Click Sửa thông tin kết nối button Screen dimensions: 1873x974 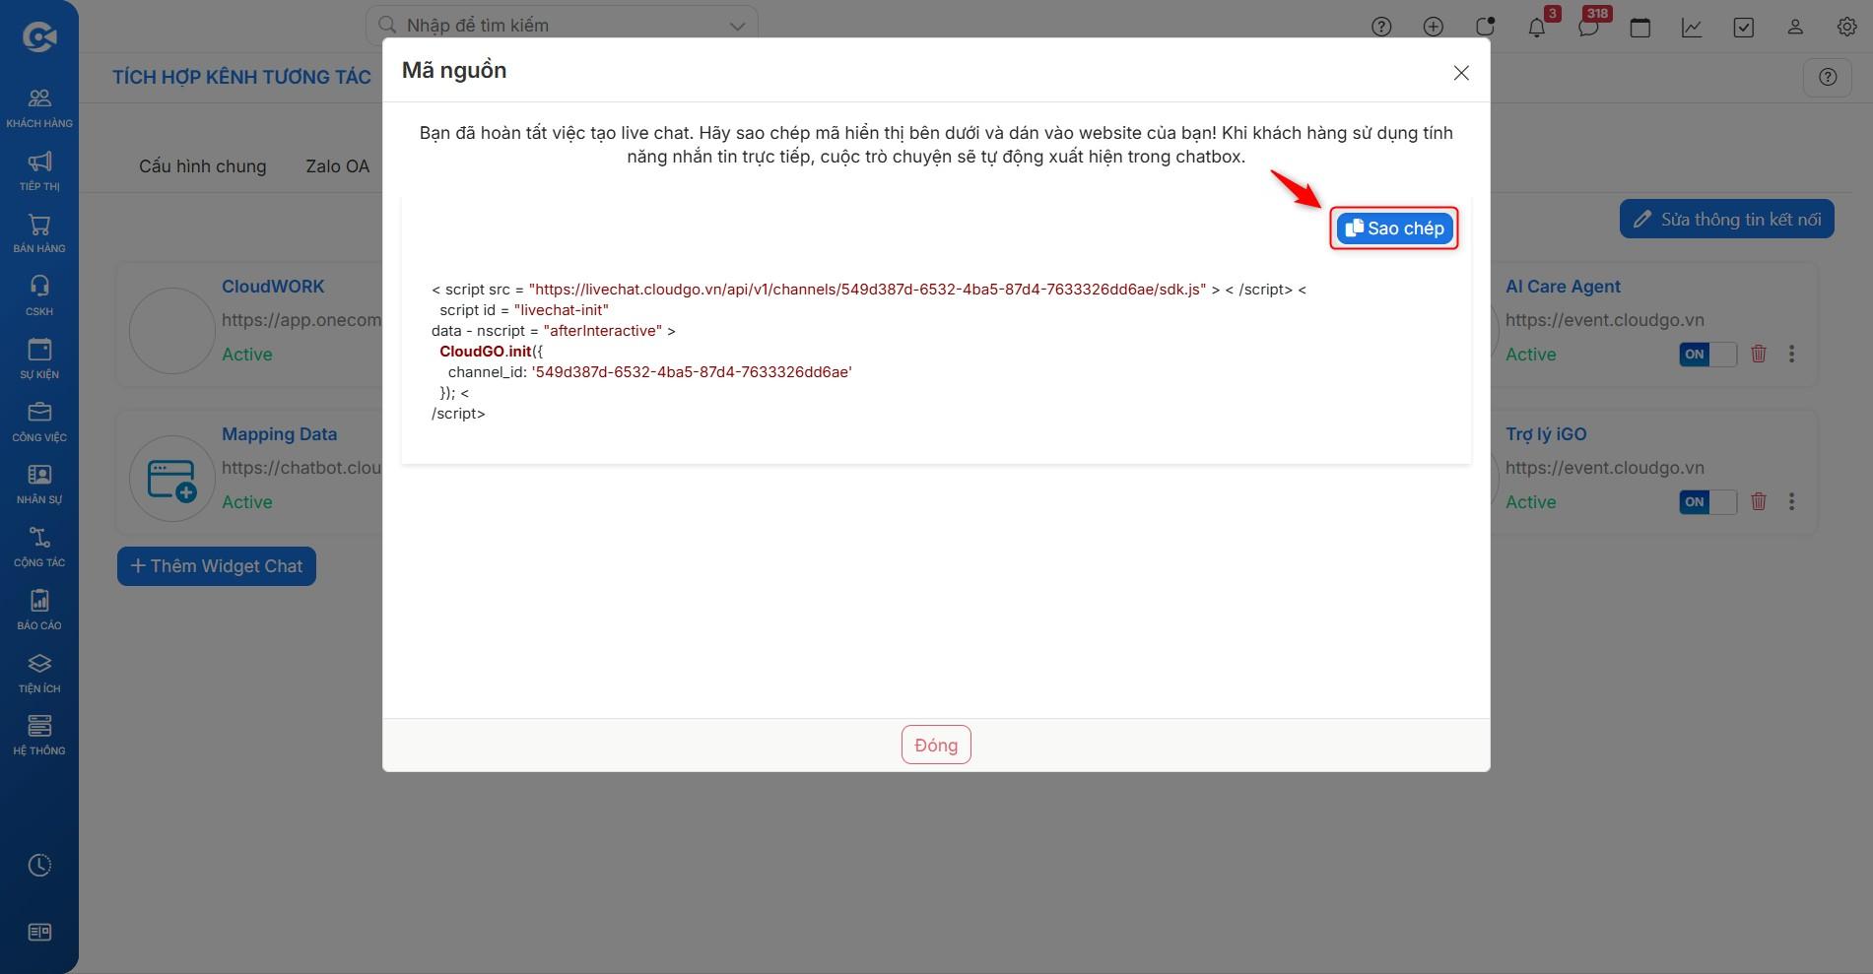tap(1727, 220)
